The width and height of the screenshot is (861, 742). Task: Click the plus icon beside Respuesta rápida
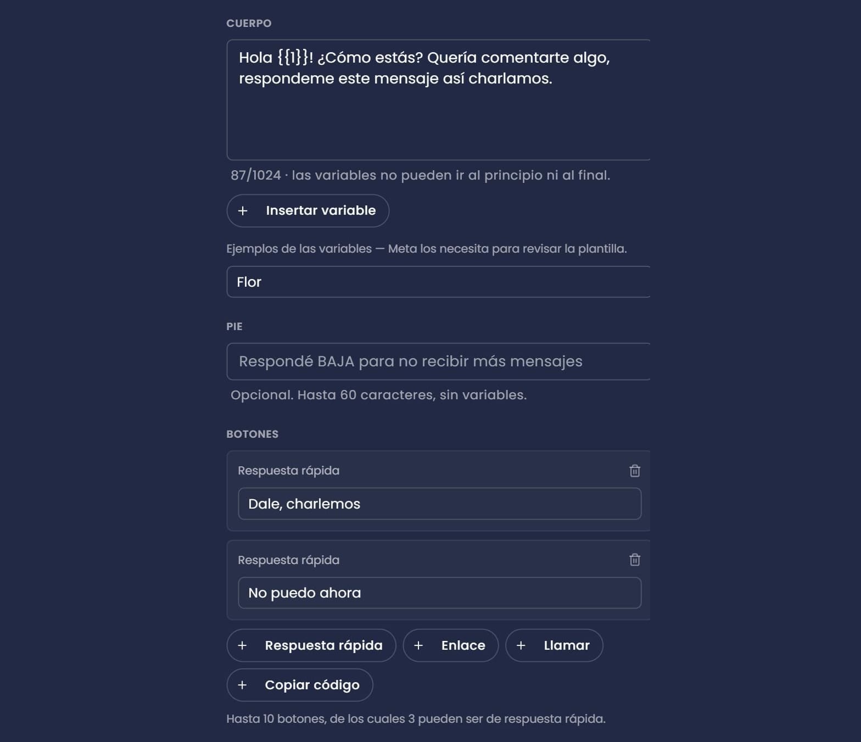click(x=242, y=645)
